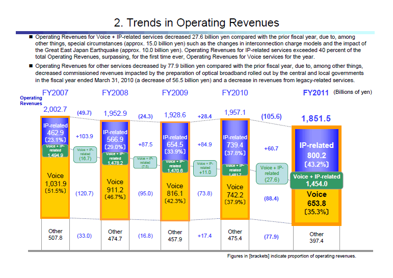Image resolution: width=393 pixels, height=278 pixels.
Task: Click the total change value (49.7)
Action: 84,113
